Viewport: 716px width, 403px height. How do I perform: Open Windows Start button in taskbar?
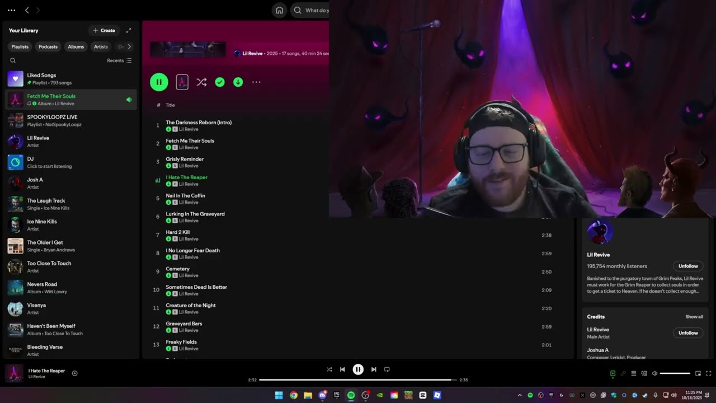(279, 395)
